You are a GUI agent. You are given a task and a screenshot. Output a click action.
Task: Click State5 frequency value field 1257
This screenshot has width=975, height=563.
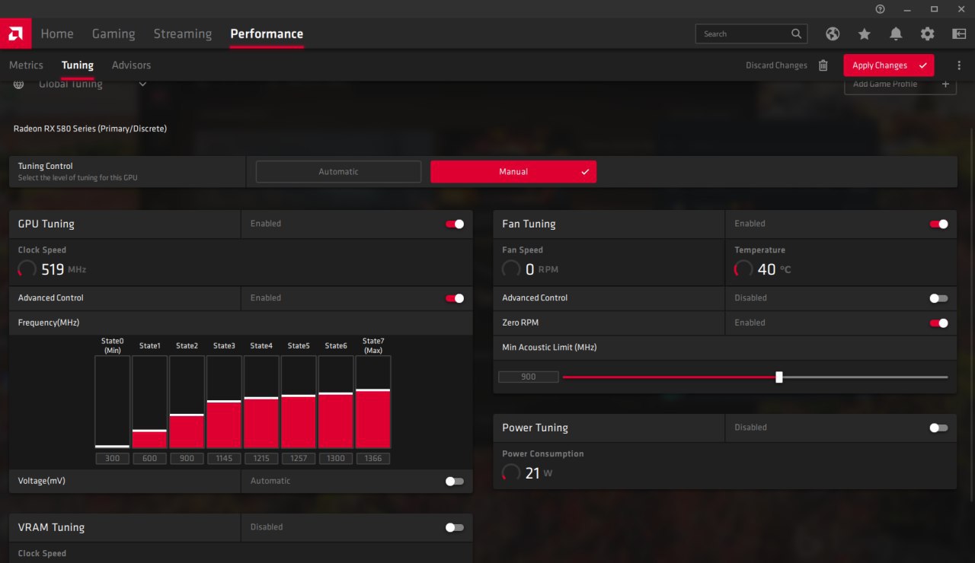click(299, 459)
